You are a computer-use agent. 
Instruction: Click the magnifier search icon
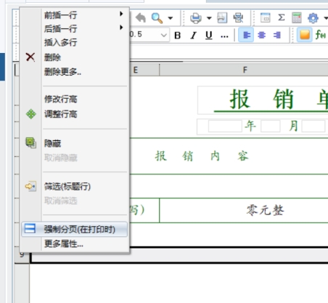[x=157, y=18]
